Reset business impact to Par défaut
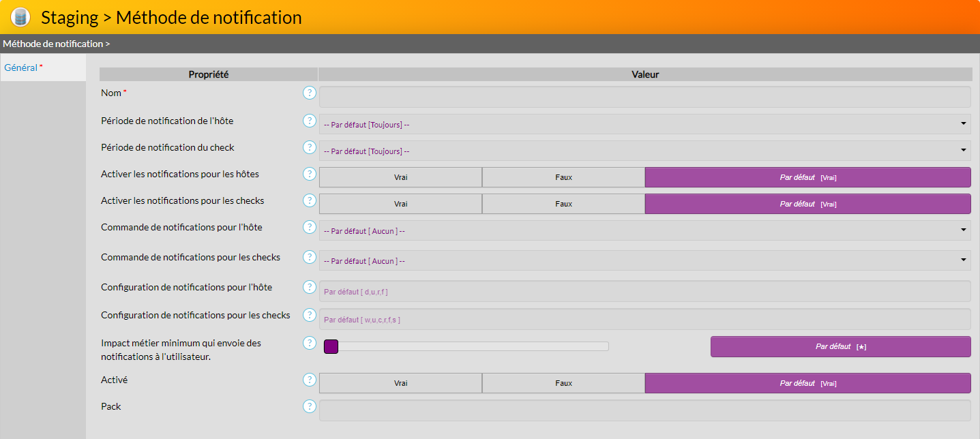This screenshot has height=439, width=980. [x=840, y=346]
